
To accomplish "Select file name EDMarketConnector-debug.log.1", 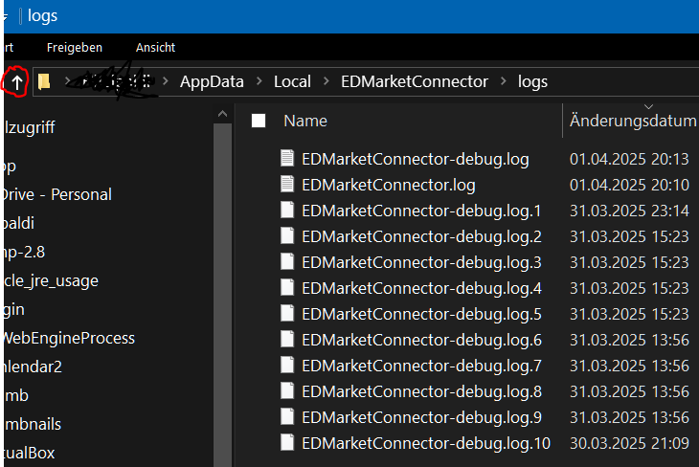I will 421,211.
